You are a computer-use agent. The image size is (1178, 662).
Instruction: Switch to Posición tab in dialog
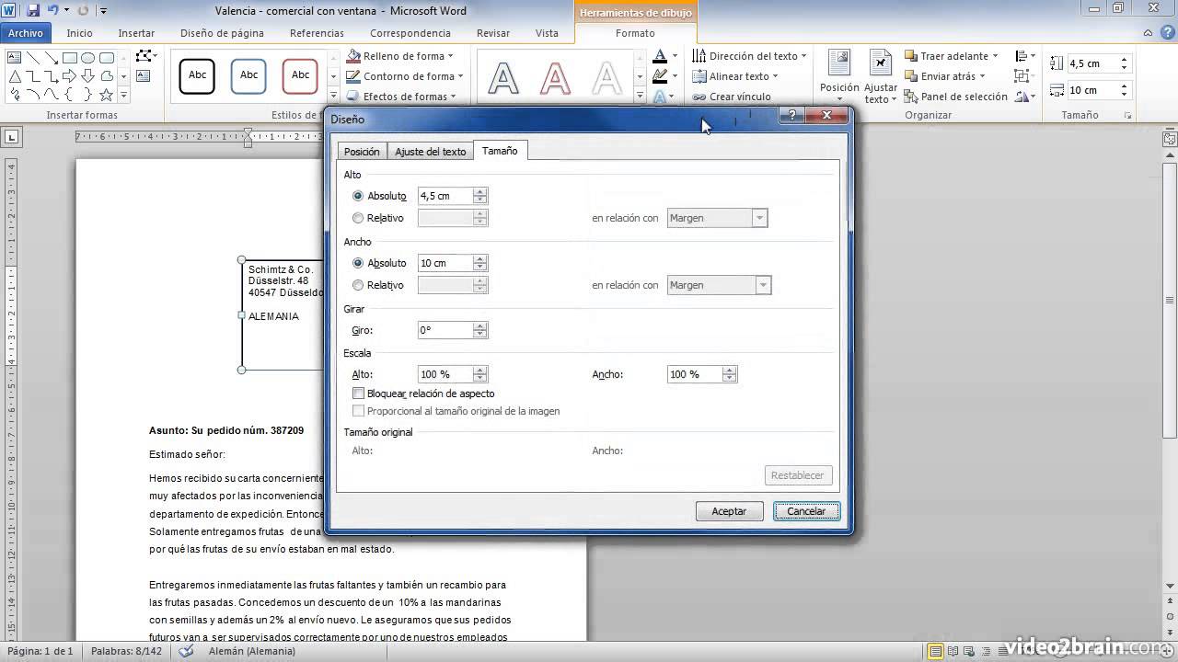(x=362, y=152)
